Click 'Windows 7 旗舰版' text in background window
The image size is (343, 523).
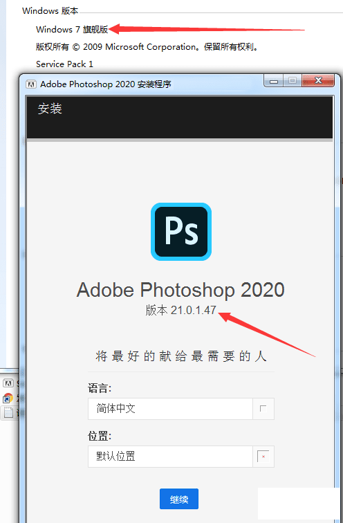tap(72, 29)
